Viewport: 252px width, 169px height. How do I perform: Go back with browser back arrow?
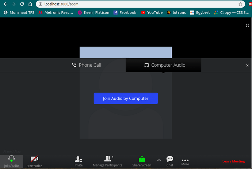pos(5,4)
